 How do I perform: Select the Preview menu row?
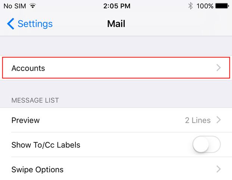(116, 120)
